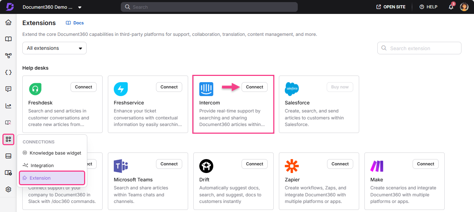The width and height of the screenshot is (474, 212).
Task: Click the Drift card description text
Action: pyautogui.click(x=231, y=195)
